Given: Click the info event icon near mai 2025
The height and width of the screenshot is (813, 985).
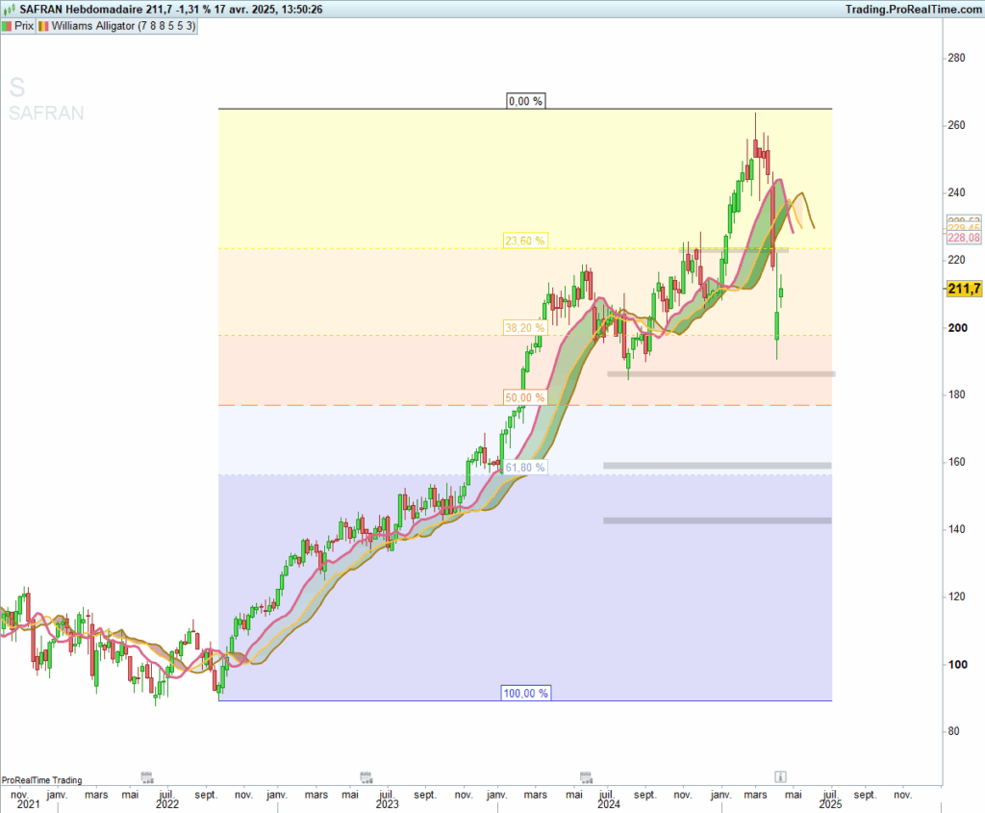Looking at the screenshot, I should [x=781, y=775].
